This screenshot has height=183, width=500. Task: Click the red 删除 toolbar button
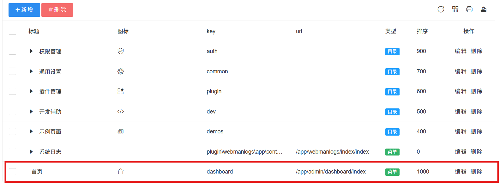pyautogui.click(x=57, y=10)
